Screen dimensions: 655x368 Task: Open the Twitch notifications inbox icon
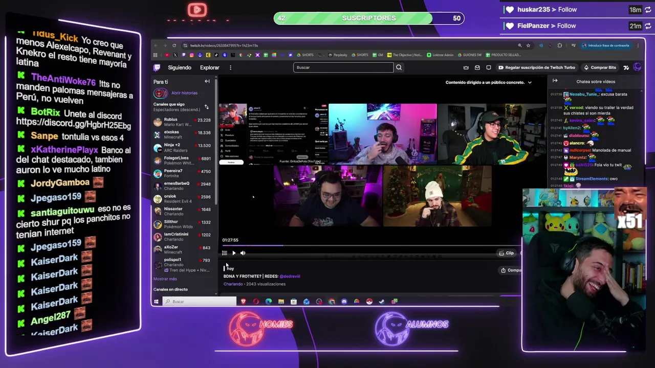[477, 67]
